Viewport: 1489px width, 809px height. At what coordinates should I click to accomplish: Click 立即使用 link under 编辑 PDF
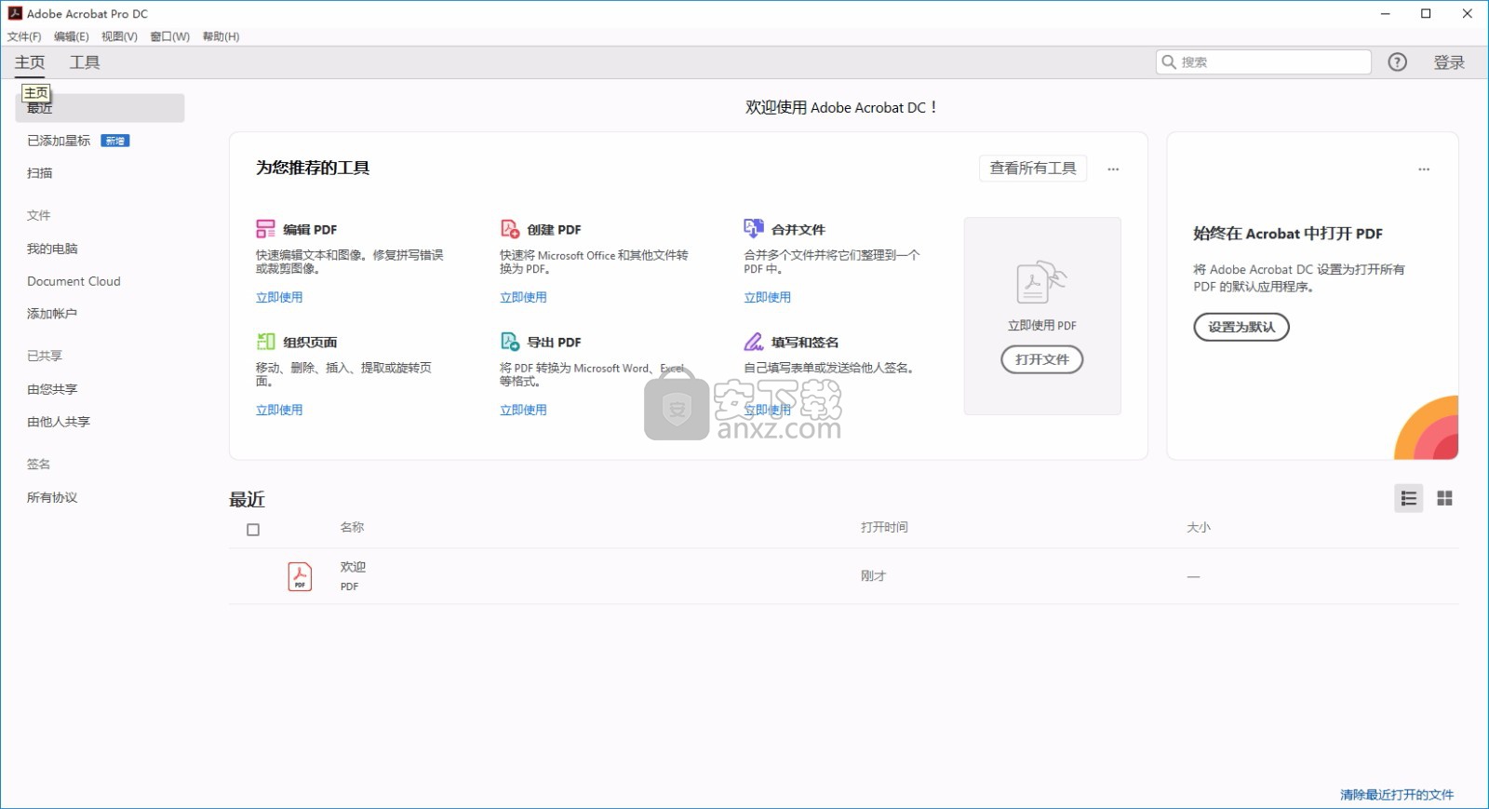click(x=279, y=297)
